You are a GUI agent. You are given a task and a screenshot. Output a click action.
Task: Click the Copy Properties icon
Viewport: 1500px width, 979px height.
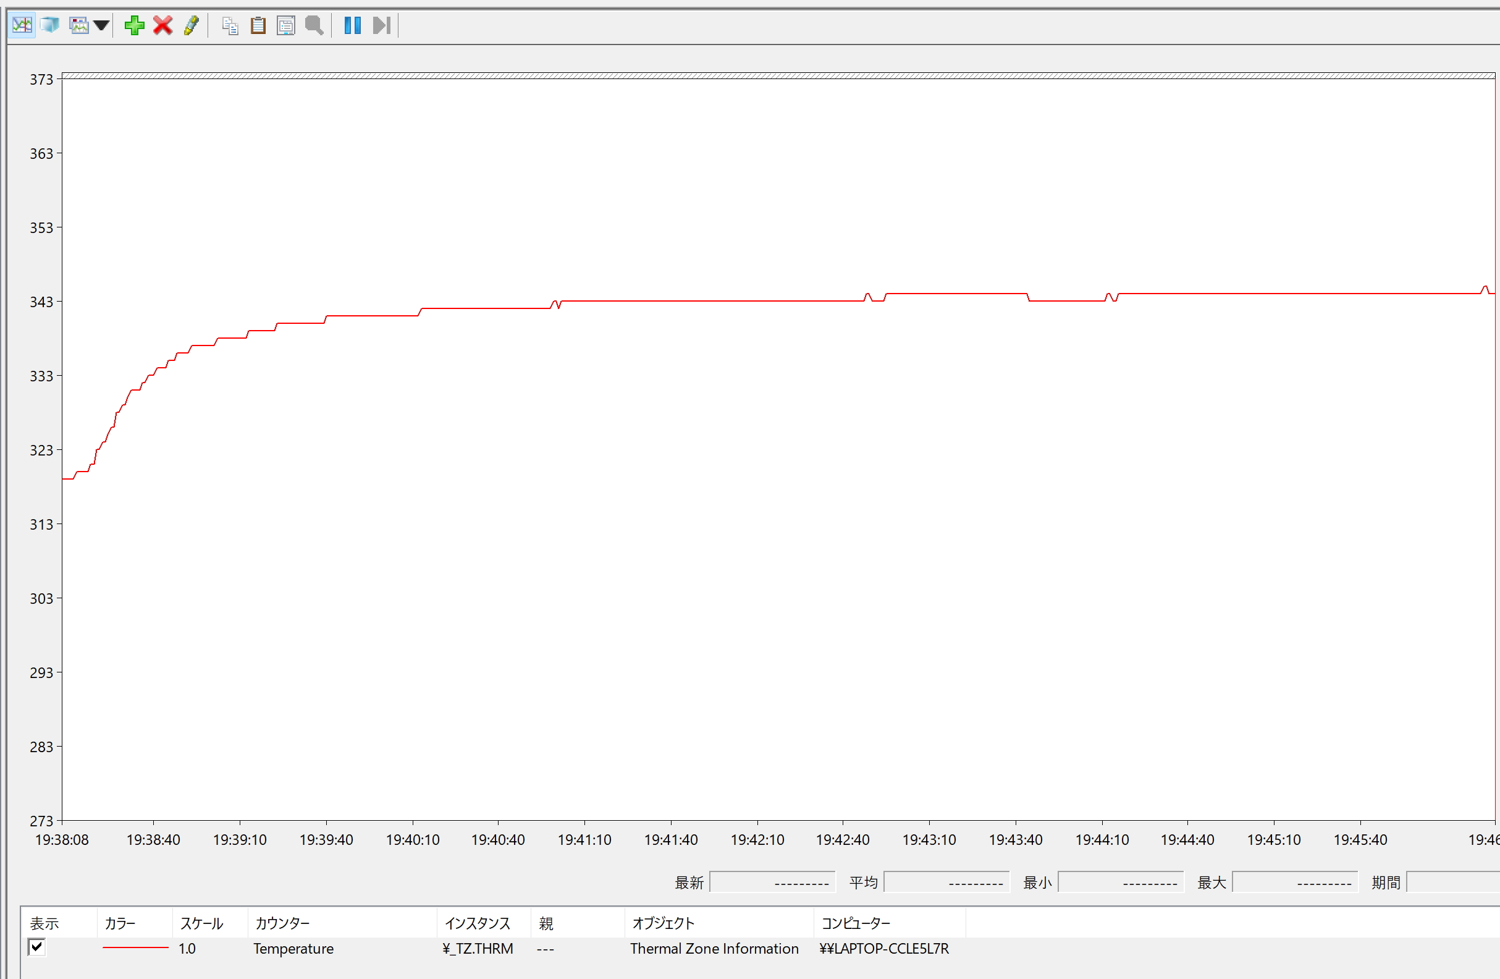[230, 25]
